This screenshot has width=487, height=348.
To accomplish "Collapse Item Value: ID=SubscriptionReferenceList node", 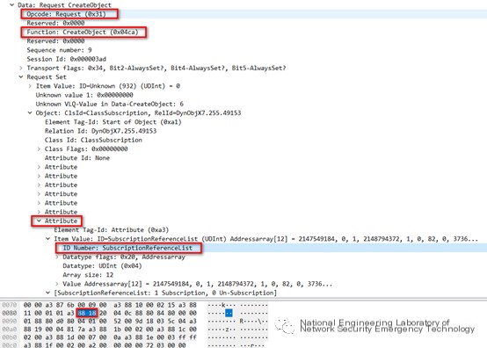I will 47,239.
